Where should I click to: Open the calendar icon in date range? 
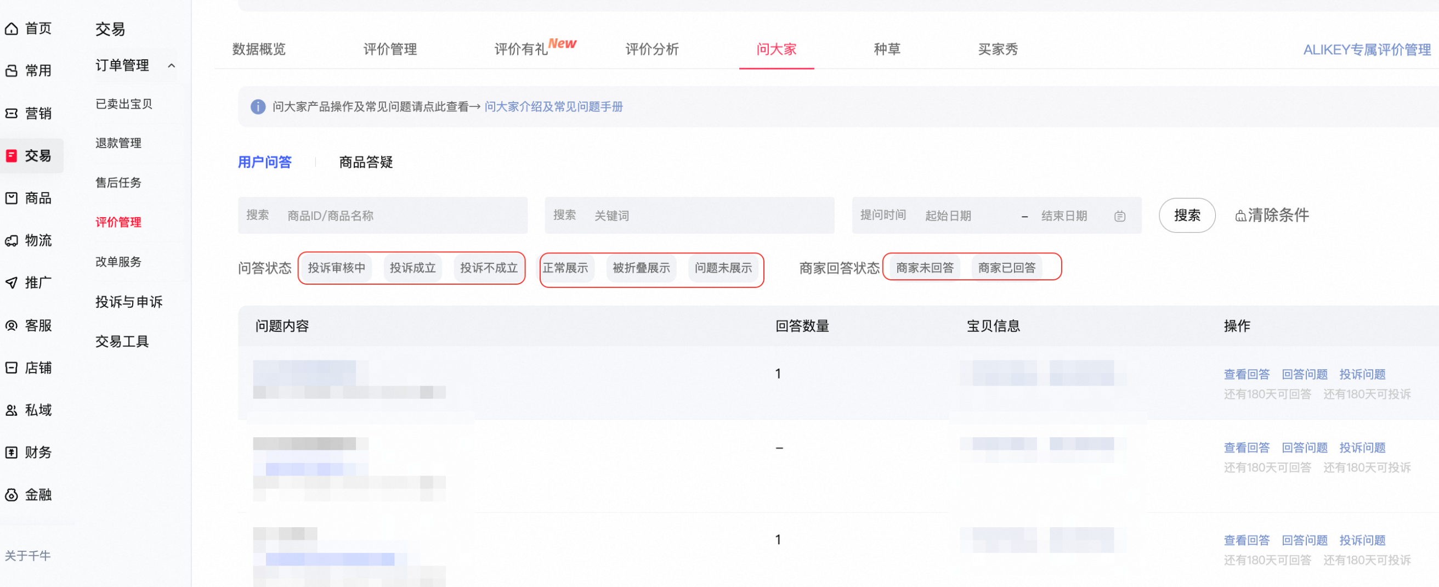tap(1119, 216)
